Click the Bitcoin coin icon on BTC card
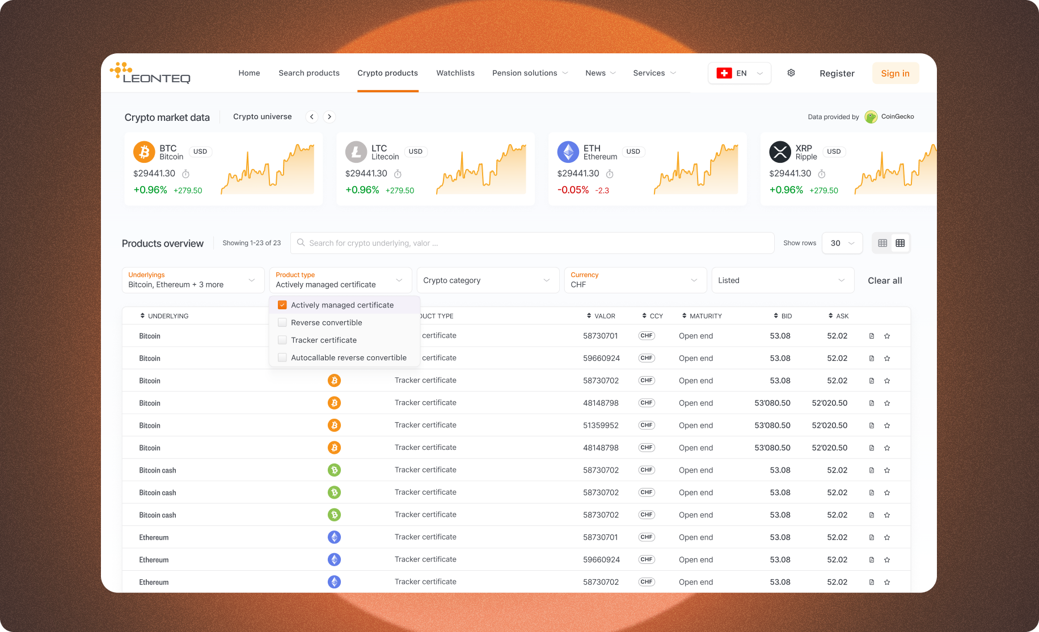This screenshot has width=1039, height=632. 145,151
